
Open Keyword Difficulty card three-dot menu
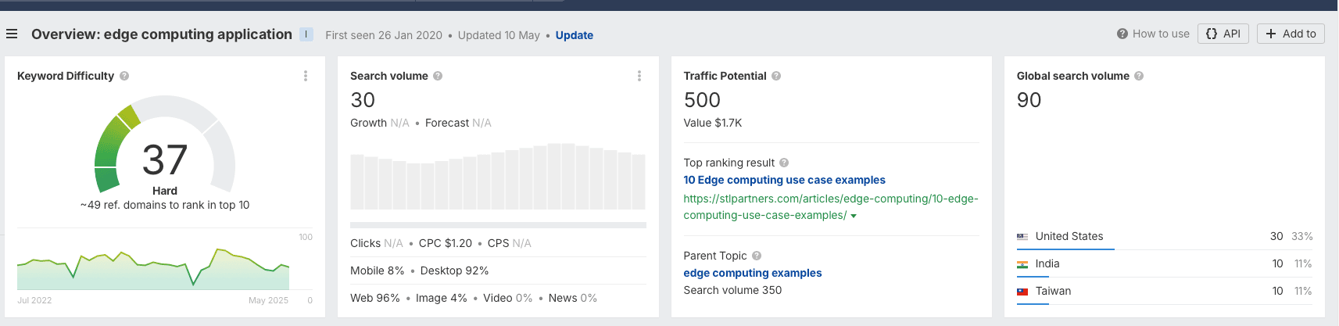[306, 76]
